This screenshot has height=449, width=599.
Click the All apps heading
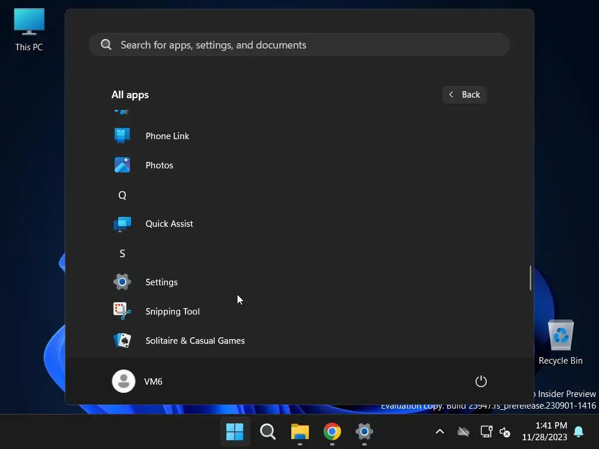[x=130, y=95]
